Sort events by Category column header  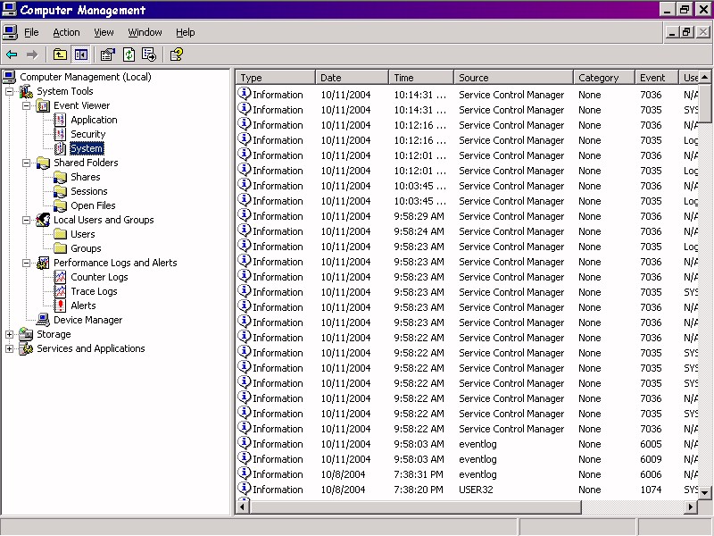604,78
